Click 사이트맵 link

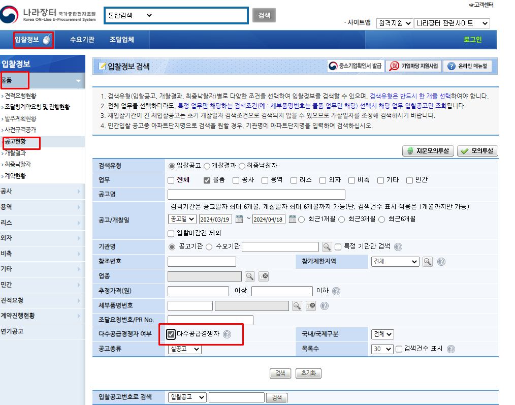point(359,23)
